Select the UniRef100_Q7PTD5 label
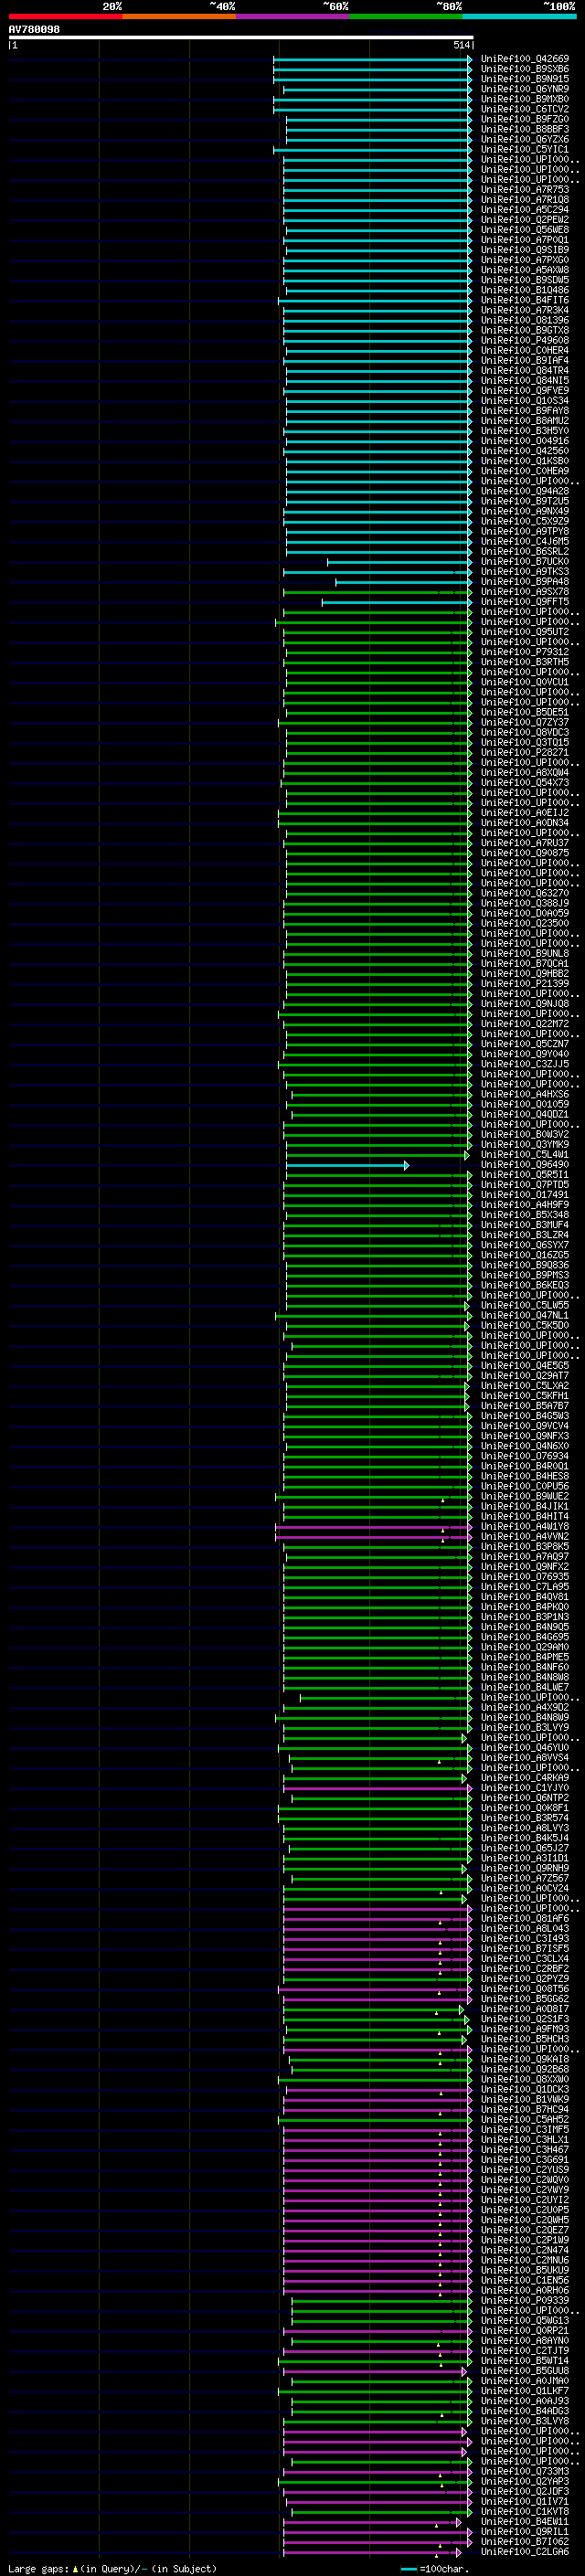 (x=524, y=1184)
